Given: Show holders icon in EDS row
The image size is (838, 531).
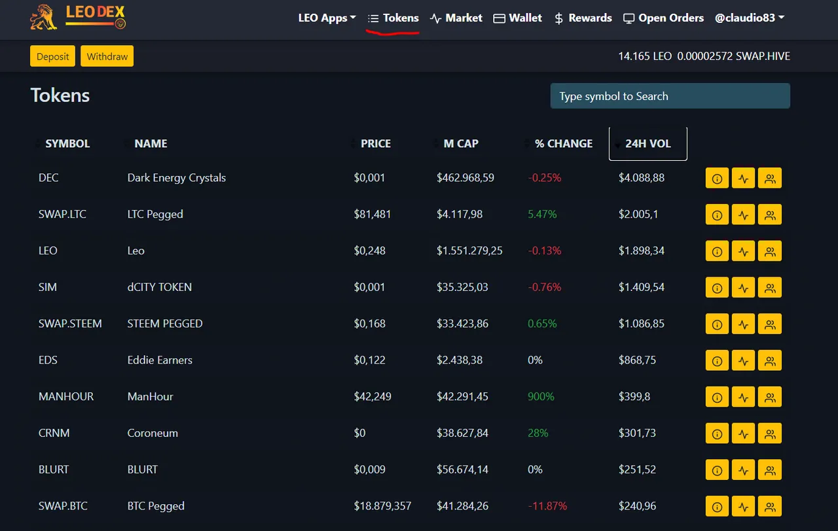Looking at the screenshot, I should (770, 360).
